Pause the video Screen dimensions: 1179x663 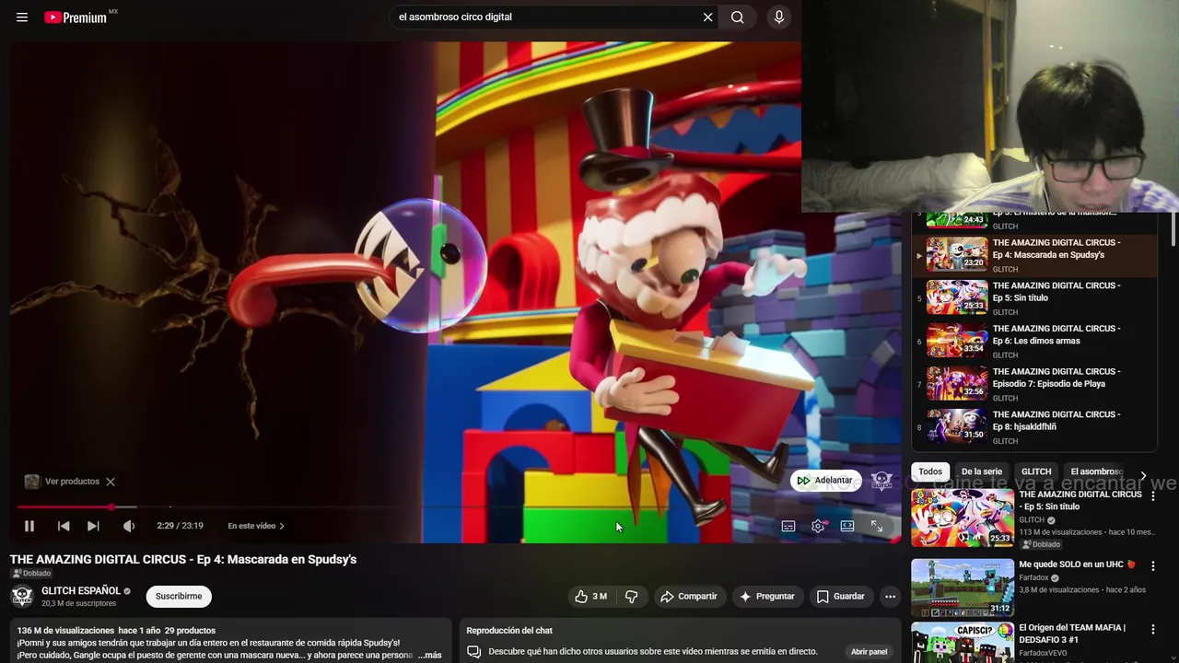pos(29,526)
